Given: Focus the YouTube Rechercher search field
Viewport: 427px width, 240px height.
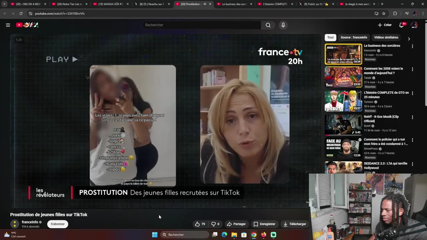Looking at the screenshot, I should 201,25.
